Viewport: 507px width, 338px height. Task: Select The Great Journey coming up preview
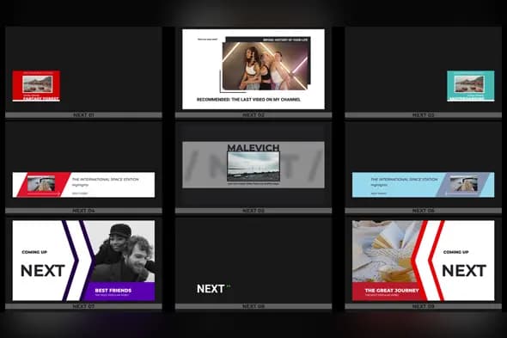point(423,261)
